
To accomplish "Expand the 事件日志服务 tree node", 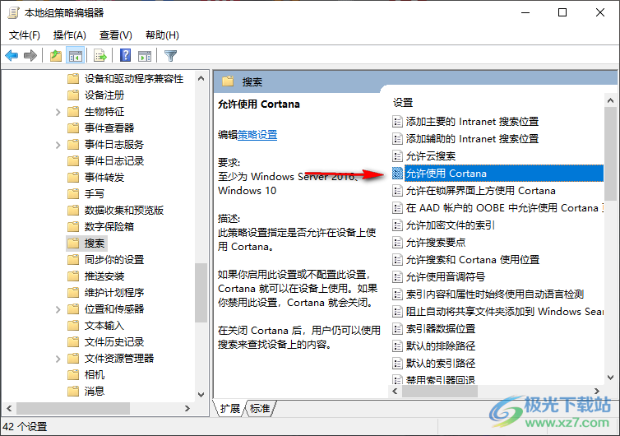I will (58, 145).
